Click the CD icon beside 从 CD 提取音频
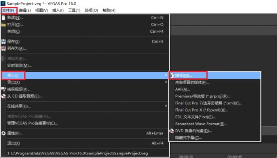Screen dimensions: 277x158 click(x=3, y=96)
